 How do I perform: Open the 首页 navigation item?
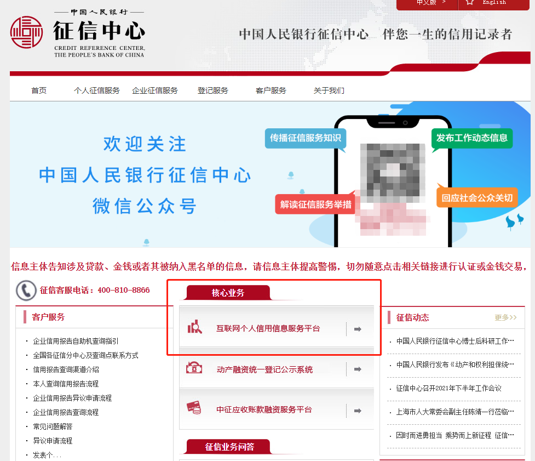[x=39, y=90]
